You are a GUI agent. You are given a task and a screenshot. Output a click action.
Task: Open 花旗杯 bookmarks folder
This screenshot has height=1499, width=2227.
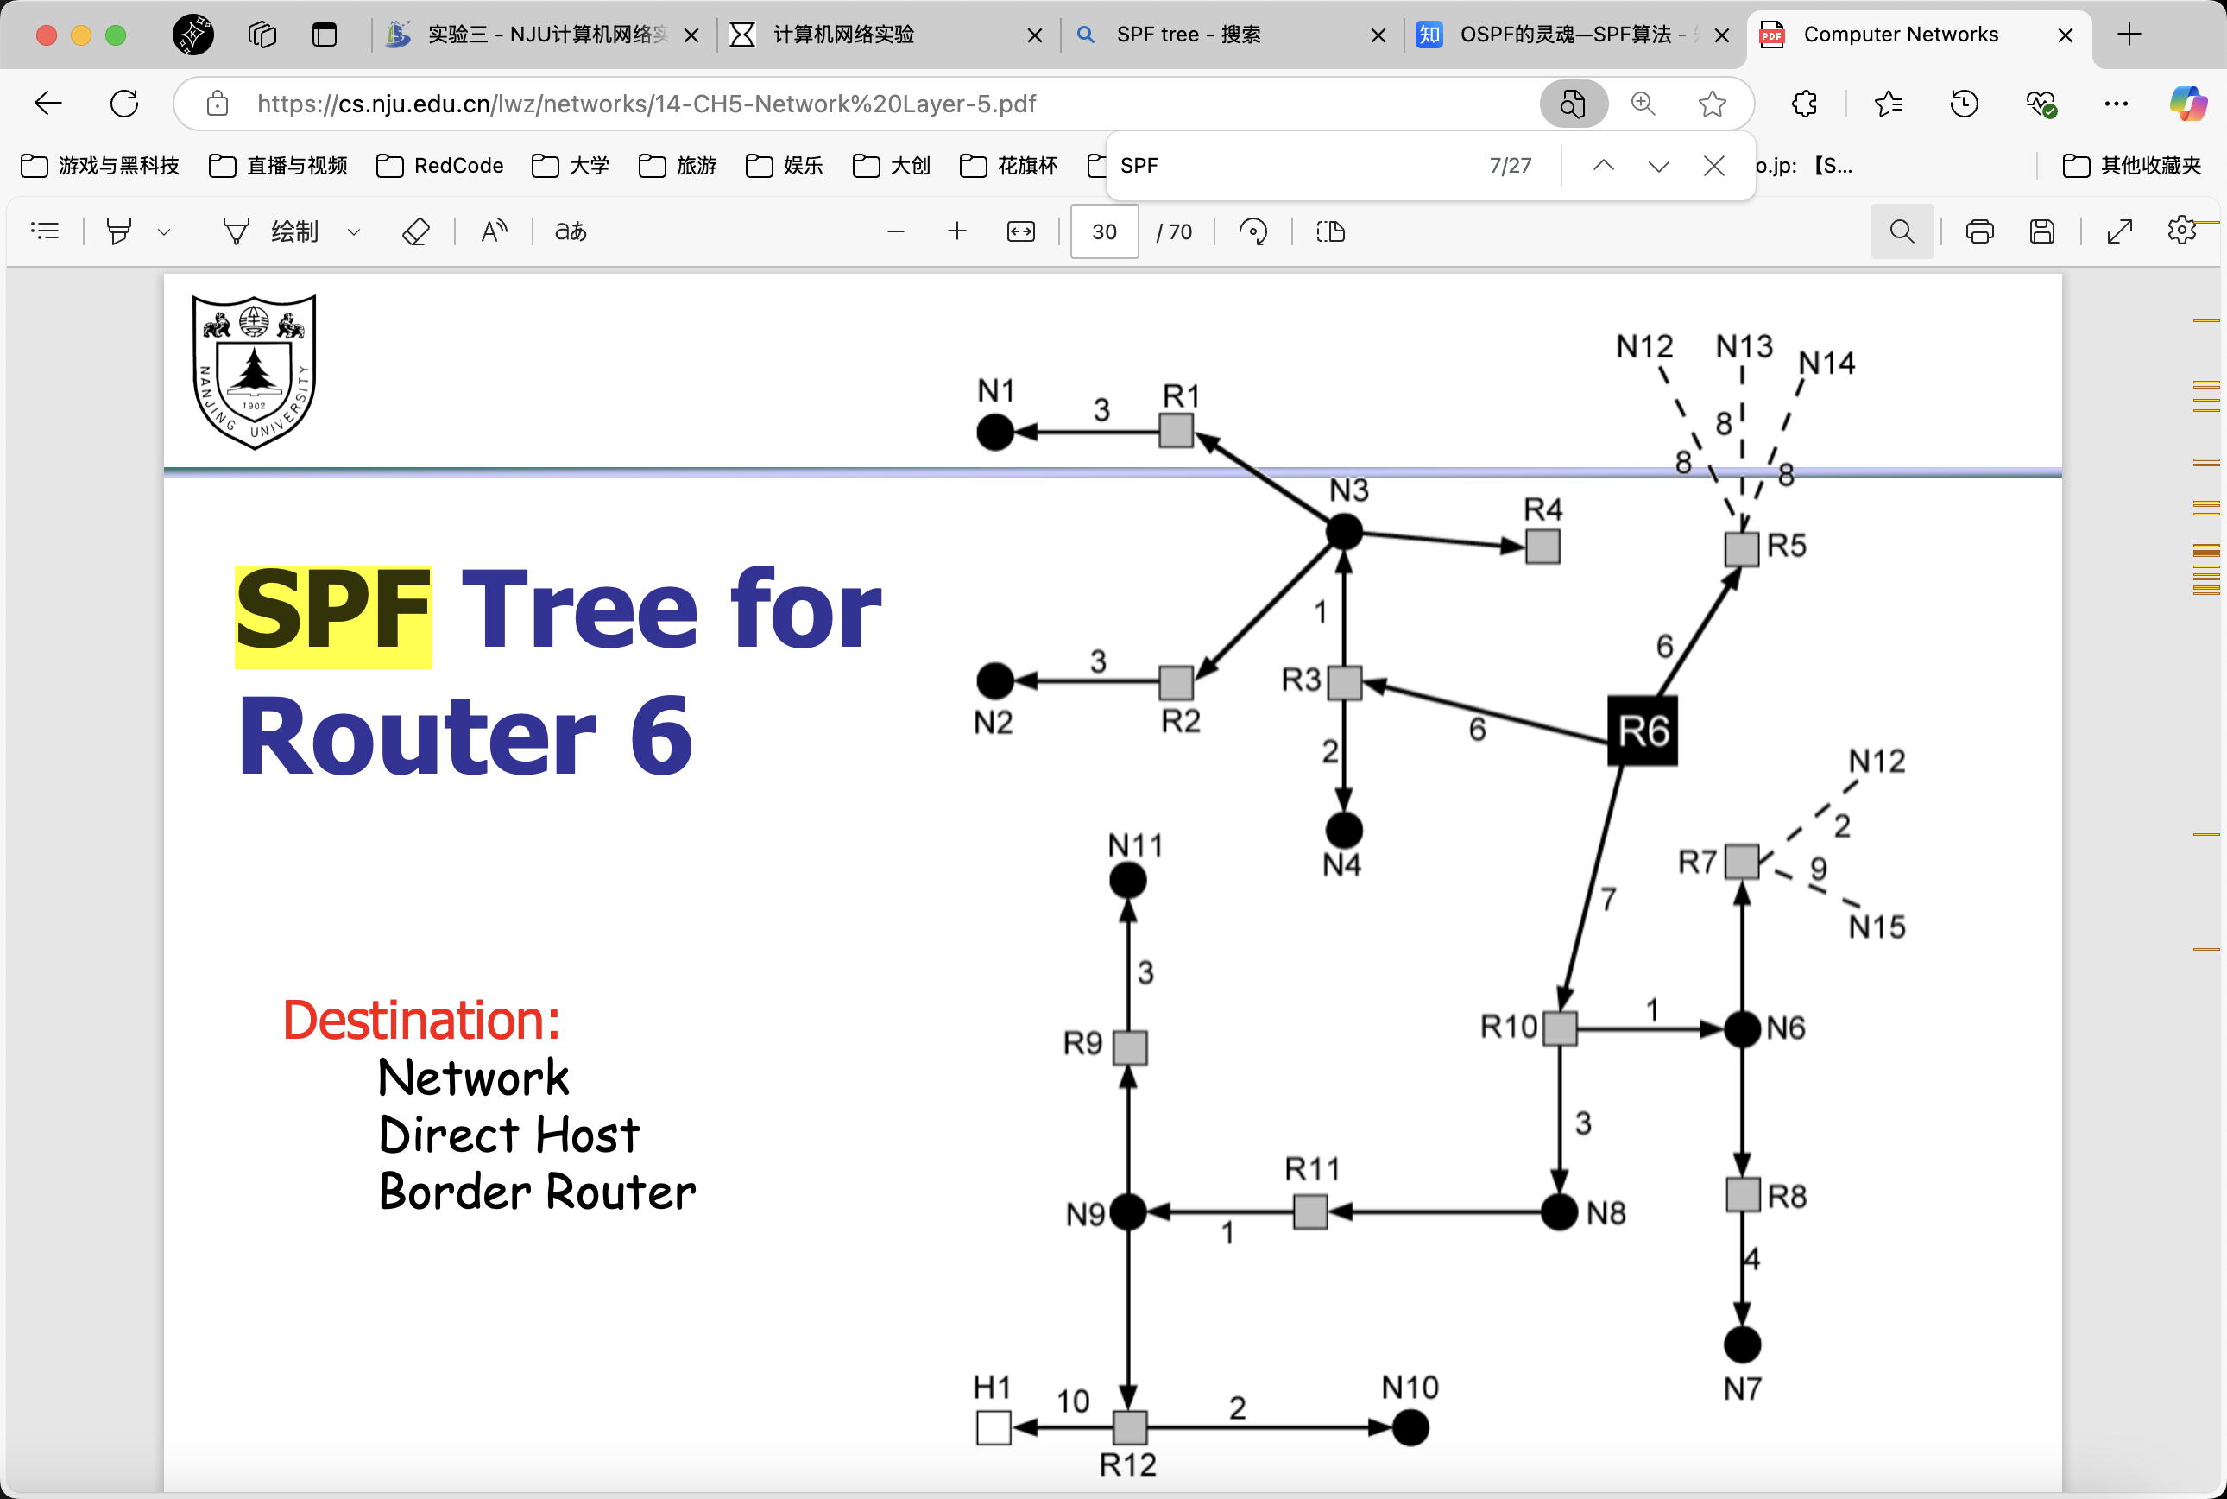tap(1009, 166)
